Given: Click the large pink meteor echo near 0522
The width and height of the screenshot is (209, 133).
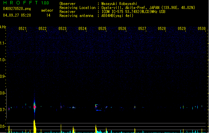Looking at the screenshot, I should 35,107.
